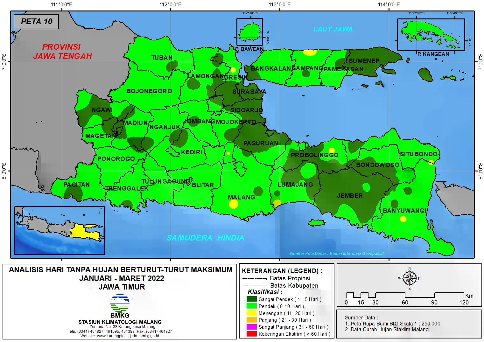Click the yellow spot near Malang label
Viewport: 484px width, 342px height.
point(234,204)
